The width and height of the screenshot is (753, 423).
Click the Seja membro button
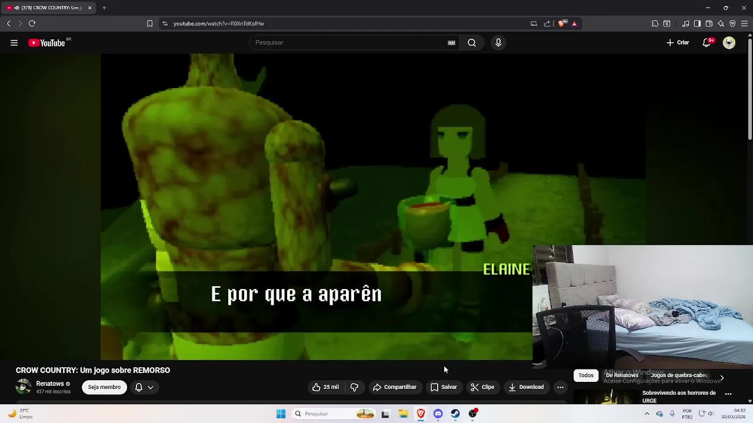(x=104, y=387)
